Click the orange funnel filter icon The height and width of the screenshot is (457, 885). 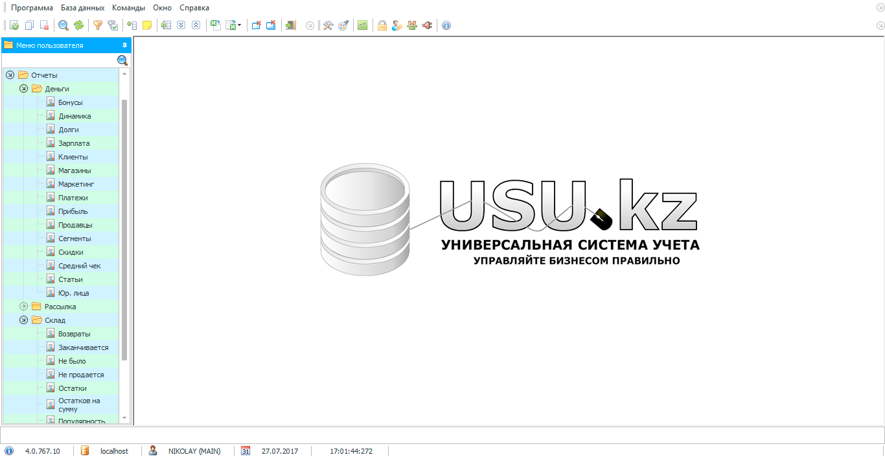pos(98,25)
